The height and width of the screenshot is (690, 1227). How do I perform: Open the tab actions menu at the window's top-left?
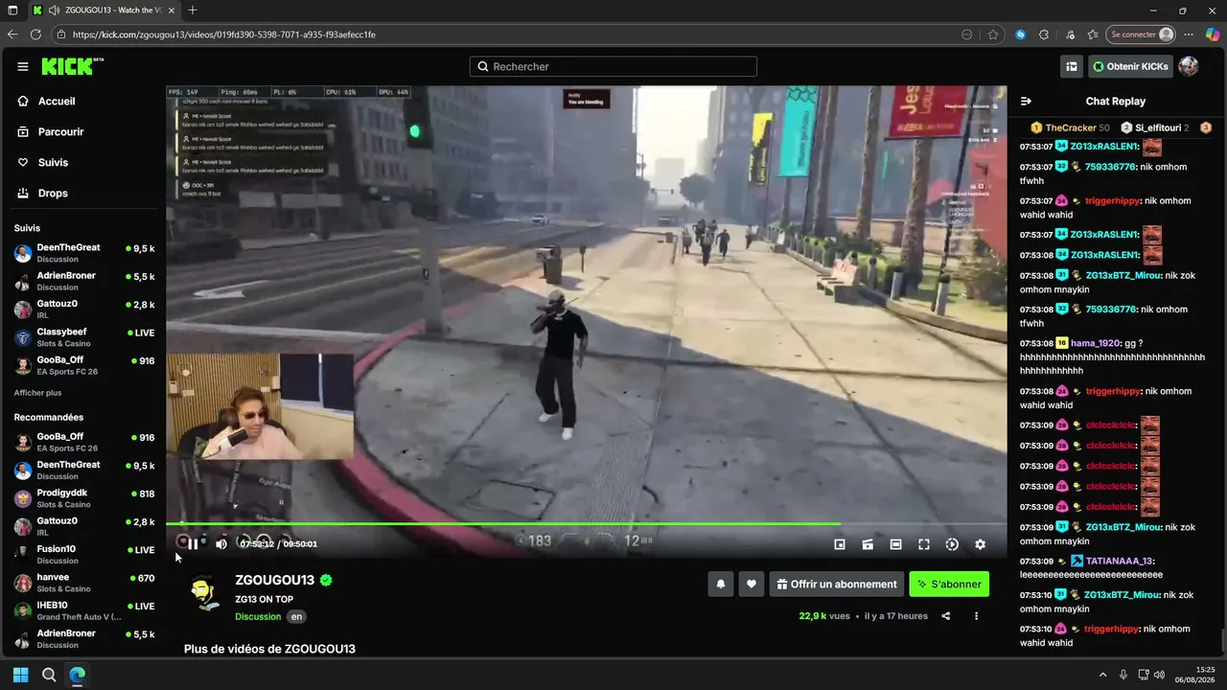(12, 10)
